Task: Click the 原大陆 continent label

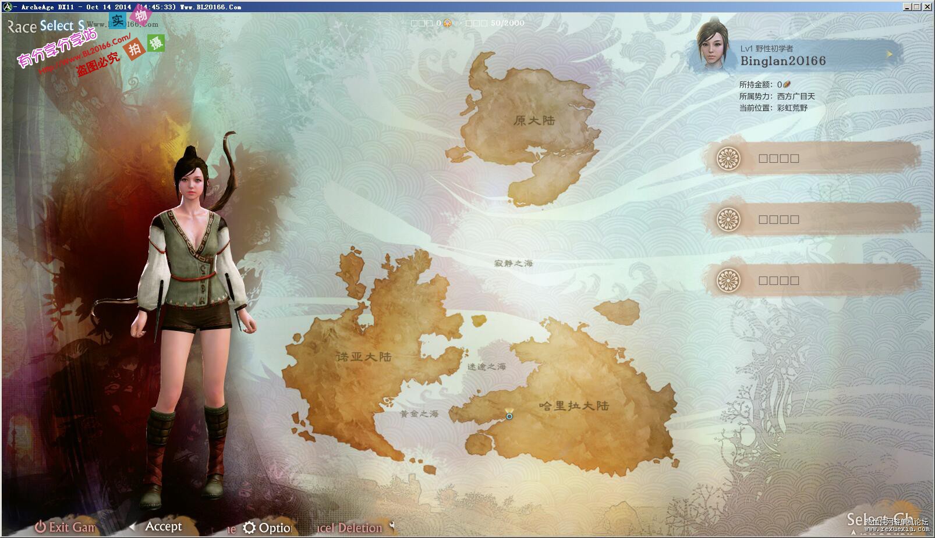Action: point(534,120)
